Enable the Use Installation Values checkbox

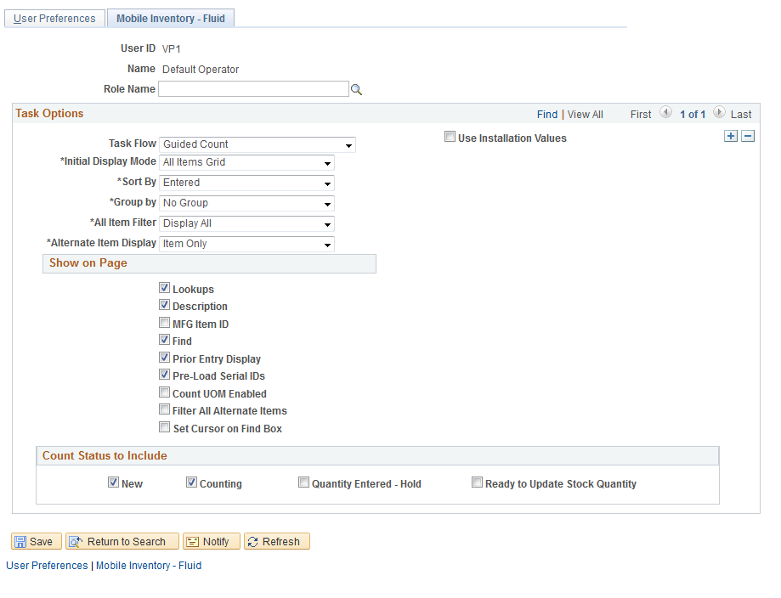pos(450,138)
